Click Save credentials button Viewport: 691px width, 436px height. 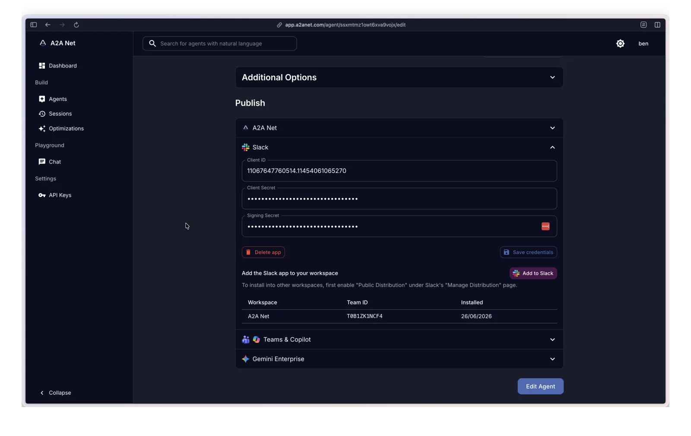tap(528, 252)
